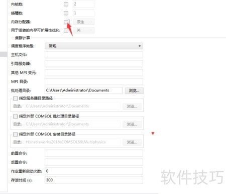Click the 插槽数 value field showing 1
Viewport: 226px width, 194px height.
coord(84,13)
